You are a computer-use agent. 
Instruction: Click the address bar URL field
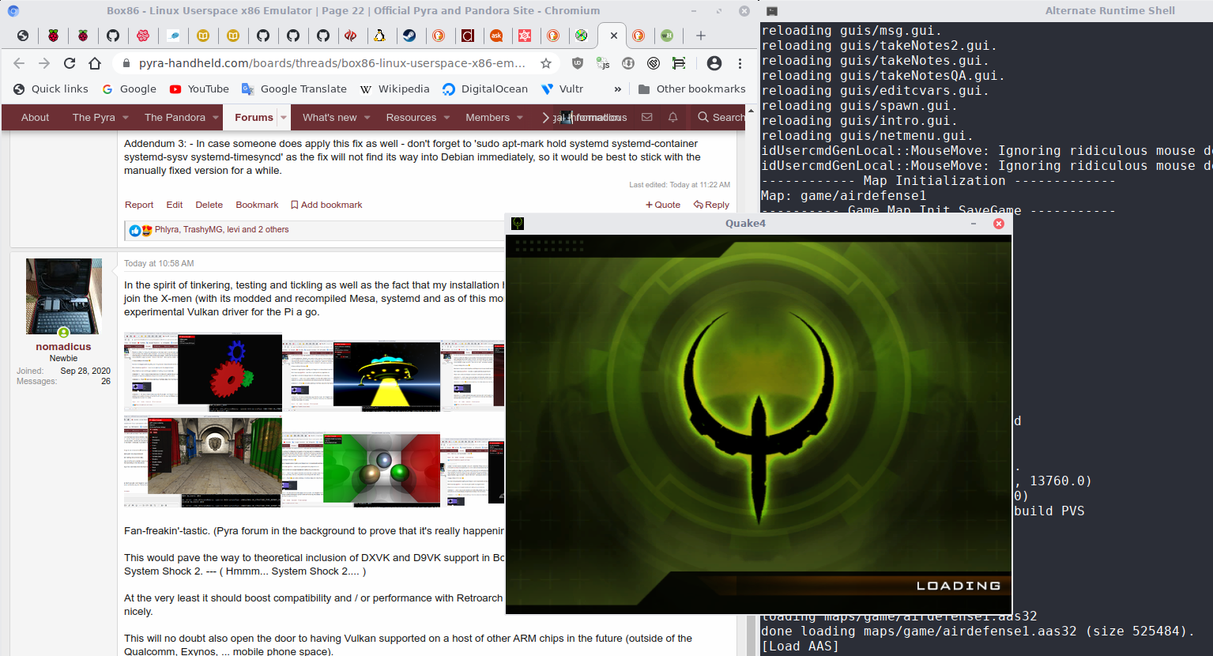332,63
